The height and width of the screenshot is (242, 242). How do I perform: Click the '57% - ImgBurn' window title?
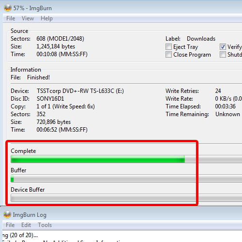[32, 8]
